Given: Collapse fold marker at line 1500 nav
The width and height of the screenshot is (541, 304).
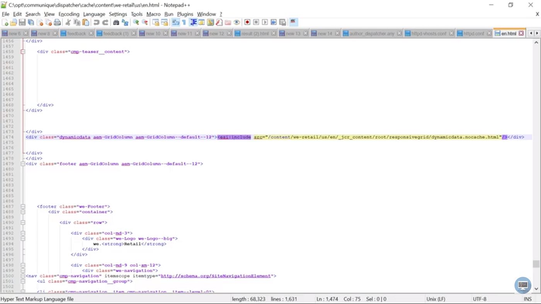Looking at the screenshot, I should (x=23, y=276).
